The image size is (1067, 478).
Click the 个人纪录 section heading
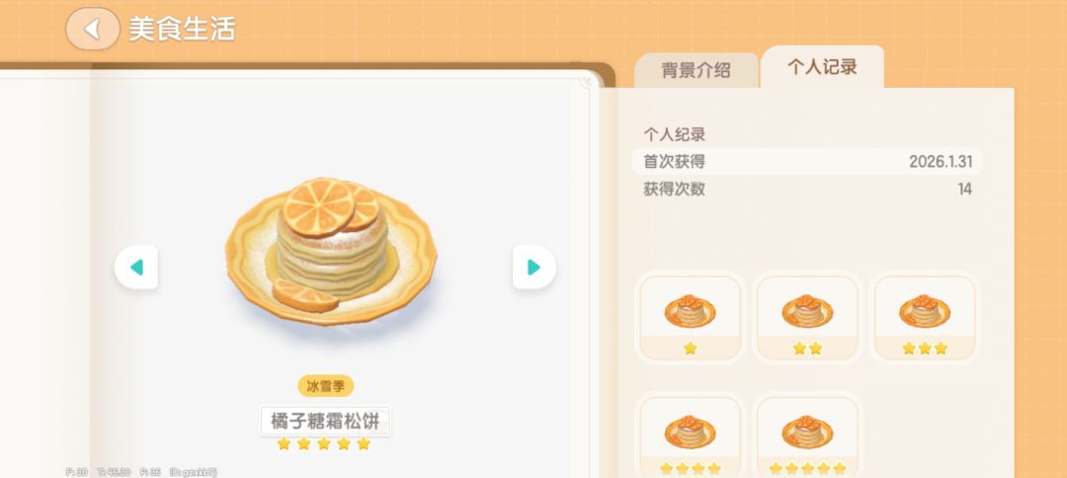pyautogui.click(x=675, y=134)
